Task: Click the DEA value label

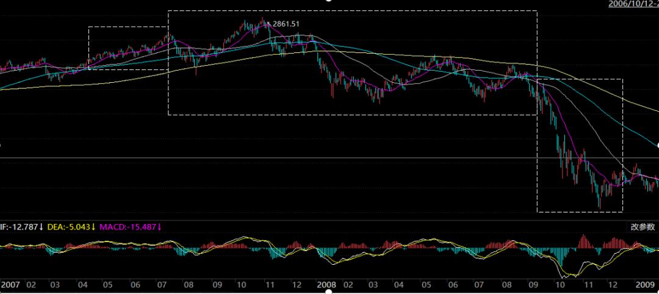Action: (x=66, y=227)
